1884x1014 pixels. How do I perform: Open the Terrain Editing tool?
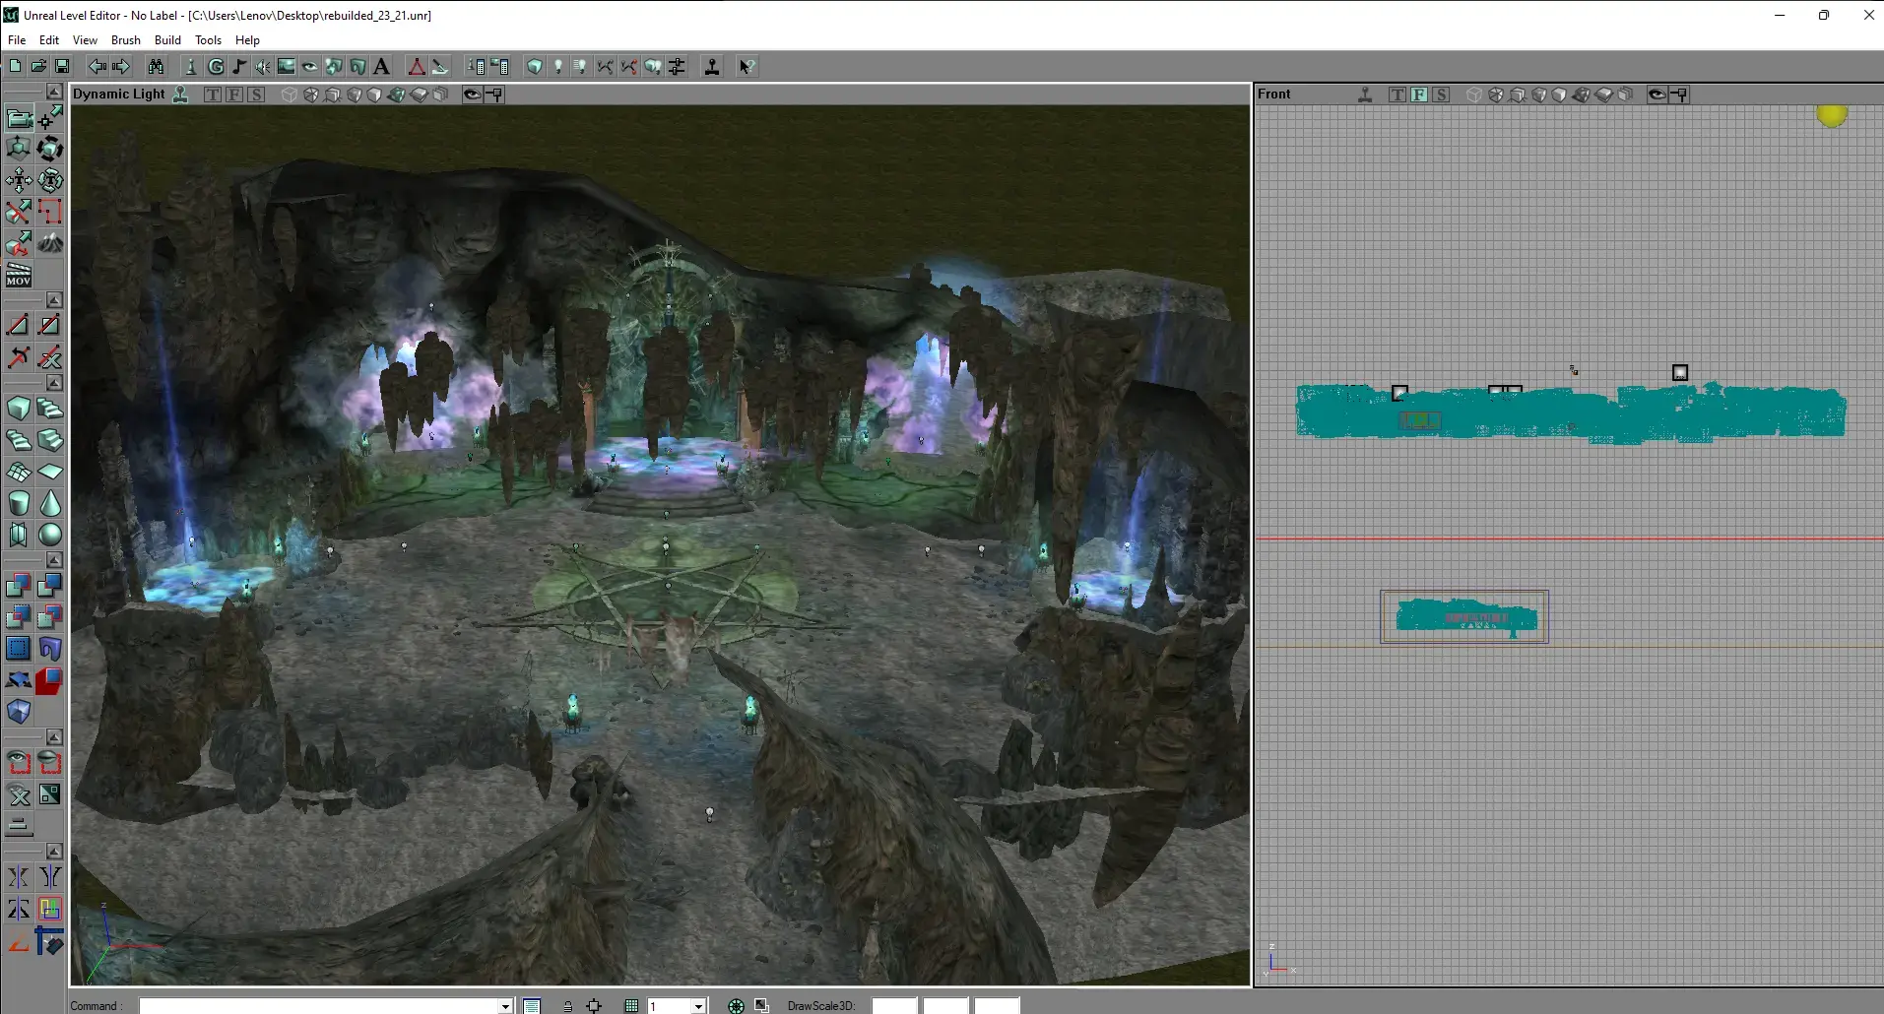50,243
